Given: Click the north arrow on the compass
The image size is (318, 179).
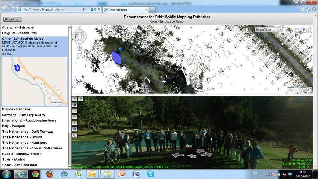Looking at the screenshot, I should click(79, 28).
